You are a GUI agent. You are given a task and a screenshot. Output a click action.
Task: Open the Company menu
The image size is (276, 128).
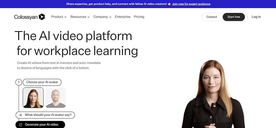(102, 17)
